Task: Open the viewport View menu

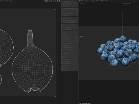Action: (83, 1)
